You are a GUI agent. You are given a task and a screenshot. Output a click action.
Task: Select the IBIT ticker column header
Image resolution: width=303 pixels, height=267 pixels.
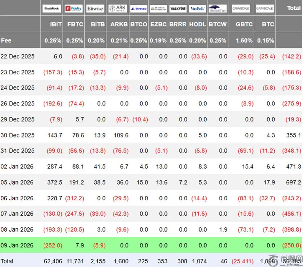[x=55, y=24]
